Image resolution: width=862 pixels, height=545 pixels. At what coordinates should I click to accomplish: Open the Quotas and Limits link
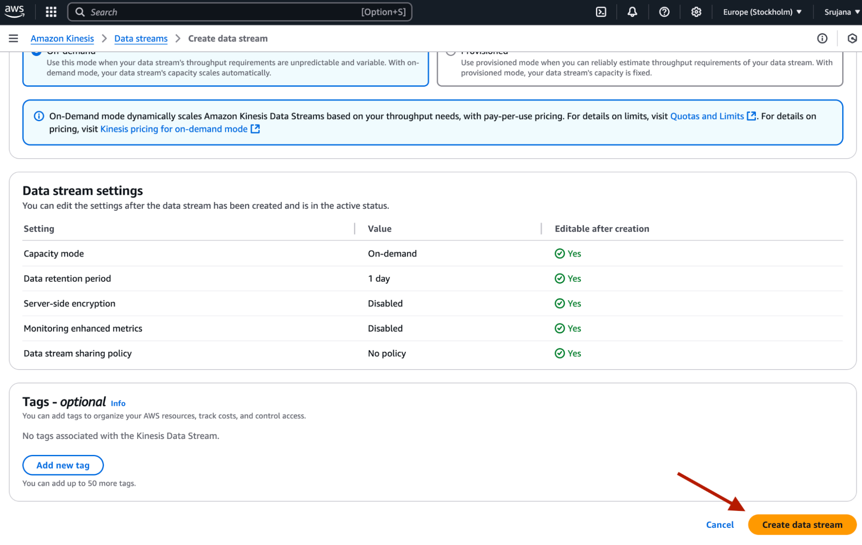pyautogui.click(x=707, y=116)
